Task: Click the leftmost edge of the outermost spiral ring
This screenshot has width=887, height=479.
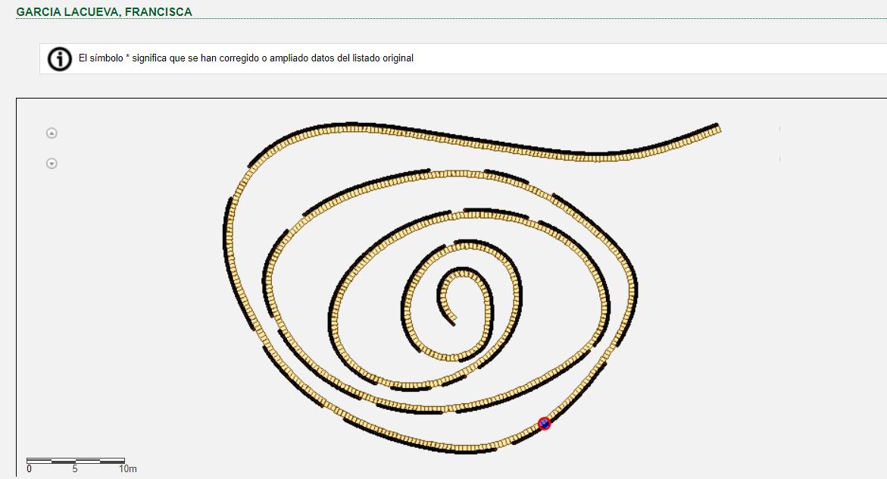Action: click(x=228, y=227)
